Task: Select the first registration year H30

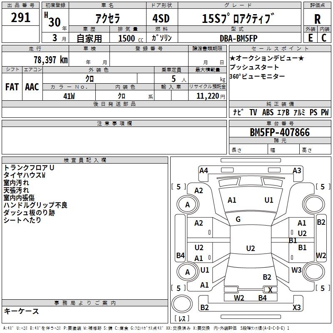Action: [55, 20]
